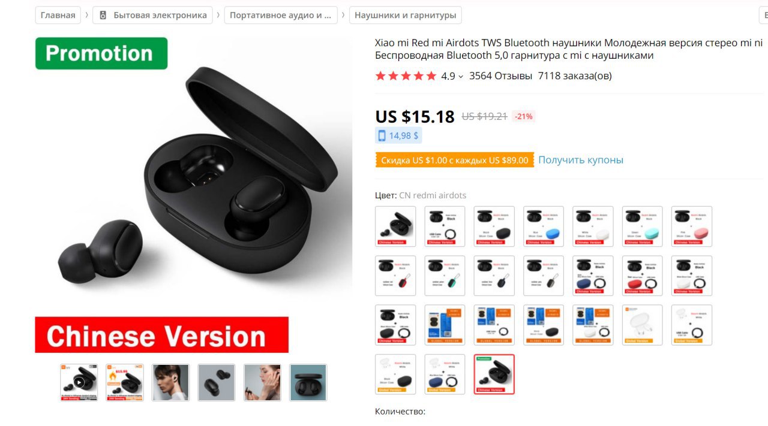
Task: Select the selected red-bordered Promotion color variant
Action: [494, 374]
